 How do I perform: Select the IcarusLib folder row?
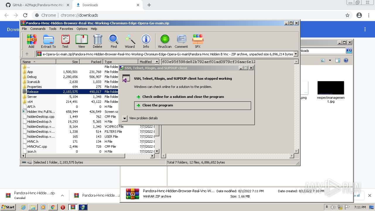tap(70, 82)
